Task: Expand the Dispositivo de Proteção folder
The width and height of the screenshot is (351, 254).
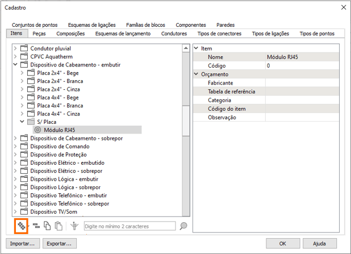Action: [15, 155]
